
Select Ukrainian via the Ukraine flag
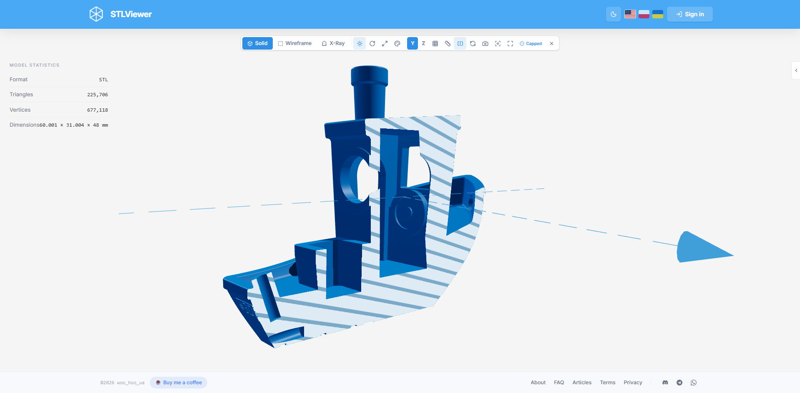658,14
